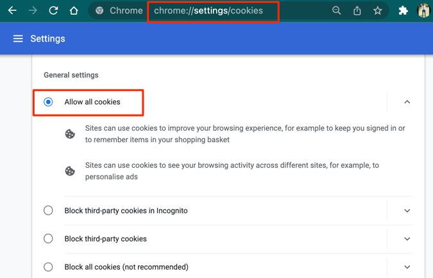This screenshot has width=433, height=278.
Task: Select Block third-party cookies in Incognito
Action: click(x=48, y=211)
